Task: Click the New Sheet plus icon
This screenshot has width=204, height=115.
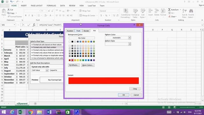Action: coord(35,103)
